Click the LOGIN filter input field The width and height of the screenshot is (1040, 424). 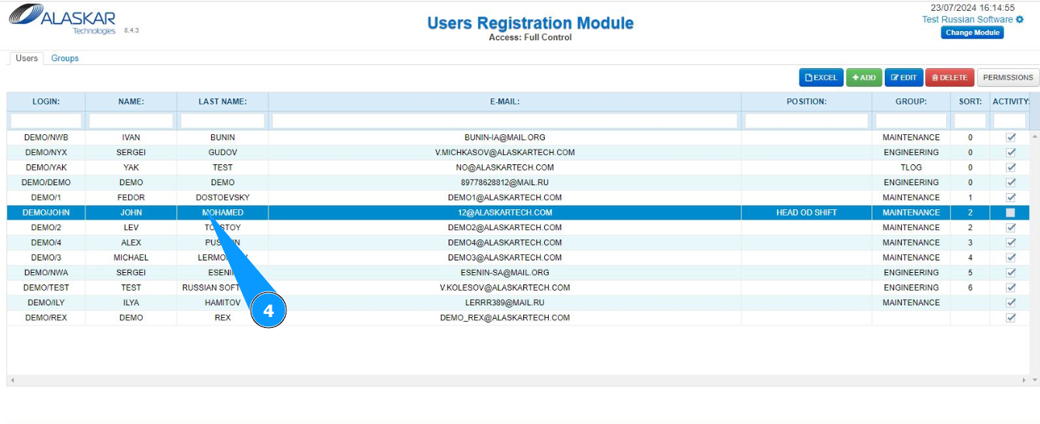(x=46, y=121)
